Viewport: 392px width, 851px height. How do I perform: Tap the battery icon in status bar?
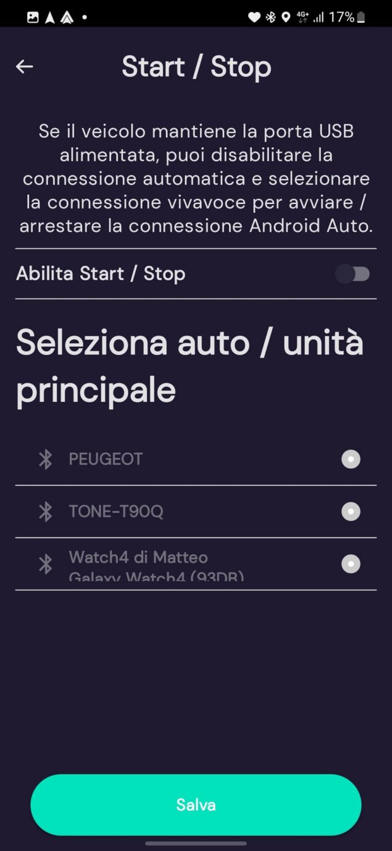[361, 17]
